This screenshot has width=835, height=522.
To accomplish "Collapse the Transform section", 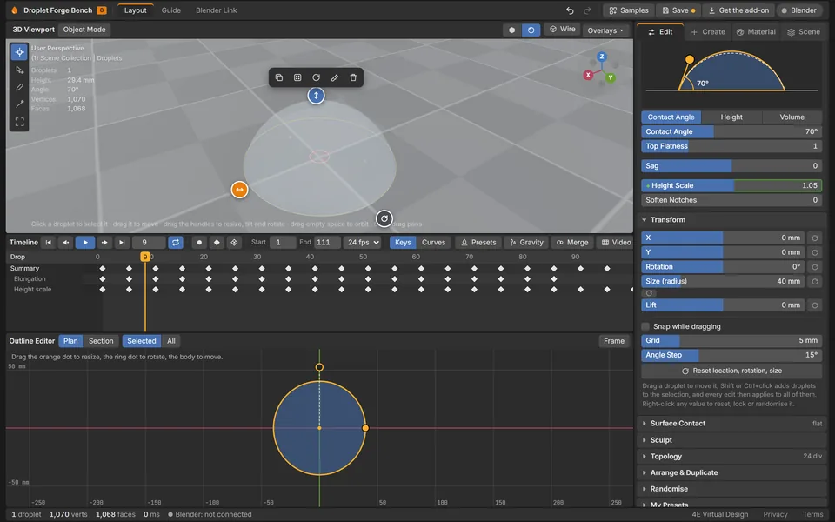I will [x=731, y=219].
